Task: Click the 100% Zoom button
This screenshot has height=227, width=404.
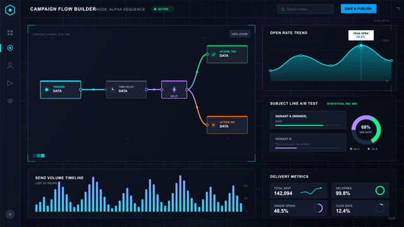Action: [240, 34]
